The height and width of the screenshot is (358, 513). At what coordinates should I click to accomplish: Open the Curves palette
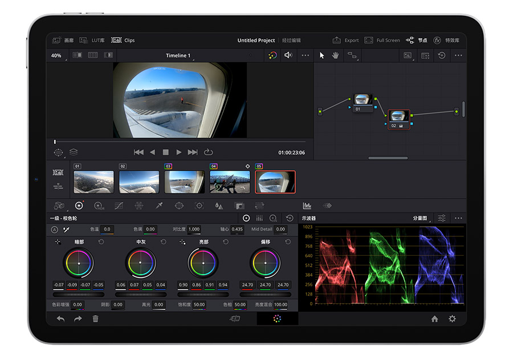[x=119, y=206]
